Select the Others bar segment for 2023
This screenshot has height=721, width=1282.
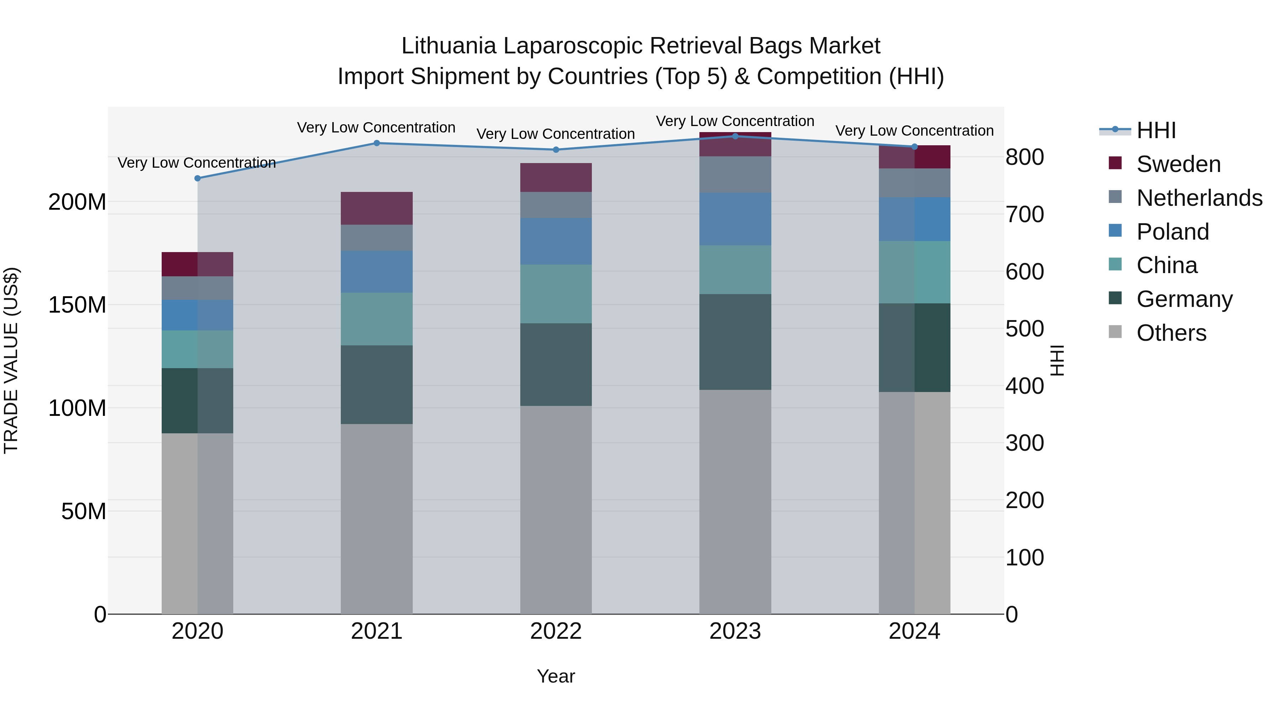click(735, 502)
